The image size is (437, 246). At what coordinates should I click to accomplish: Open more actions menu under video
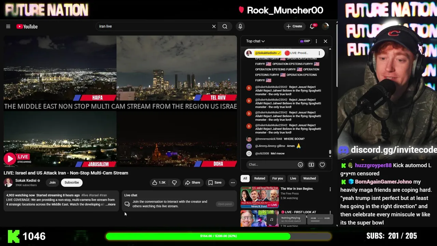click(233, 182)
